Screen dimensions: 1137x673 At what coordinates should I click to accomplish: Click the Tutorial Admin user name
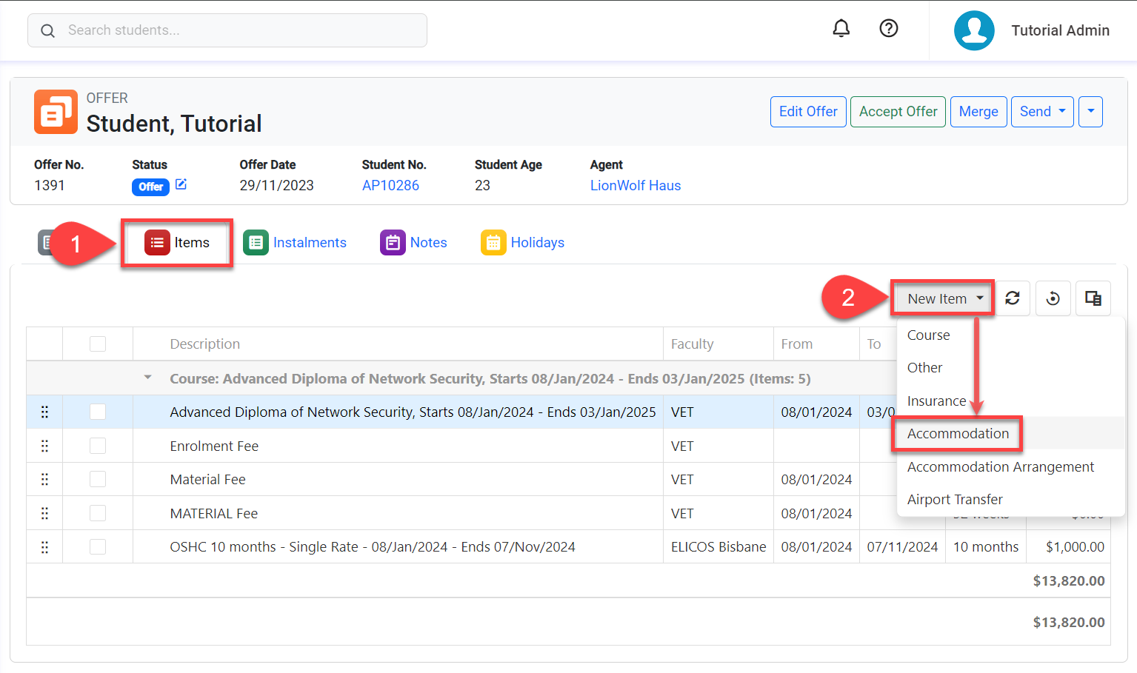(1060, 30)
